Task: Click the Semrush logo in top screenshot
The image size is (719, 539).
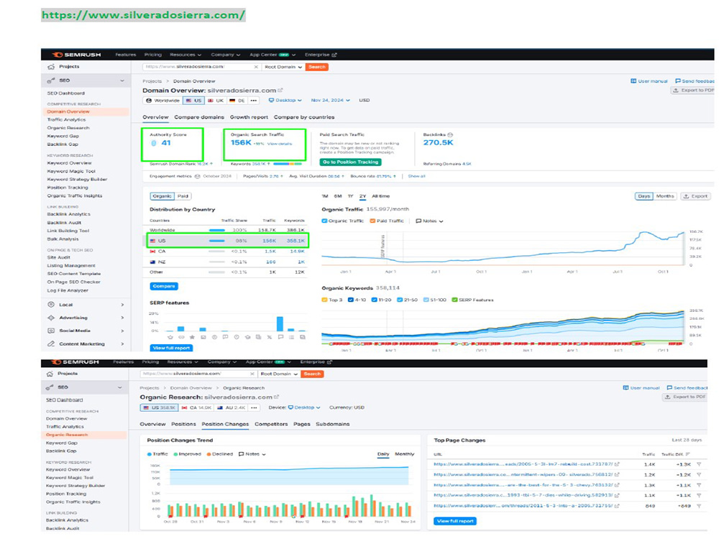Action: (x=76, y=55)
